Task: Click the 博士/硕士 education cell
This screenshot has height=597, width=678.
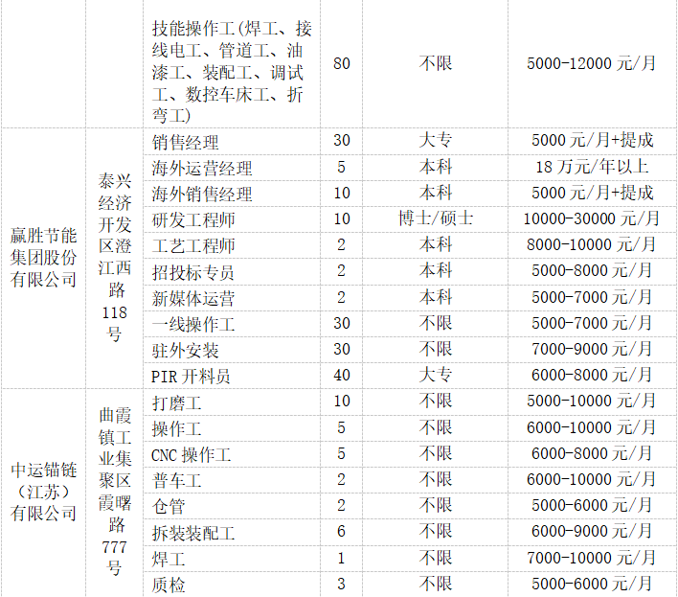Action: 436,218
